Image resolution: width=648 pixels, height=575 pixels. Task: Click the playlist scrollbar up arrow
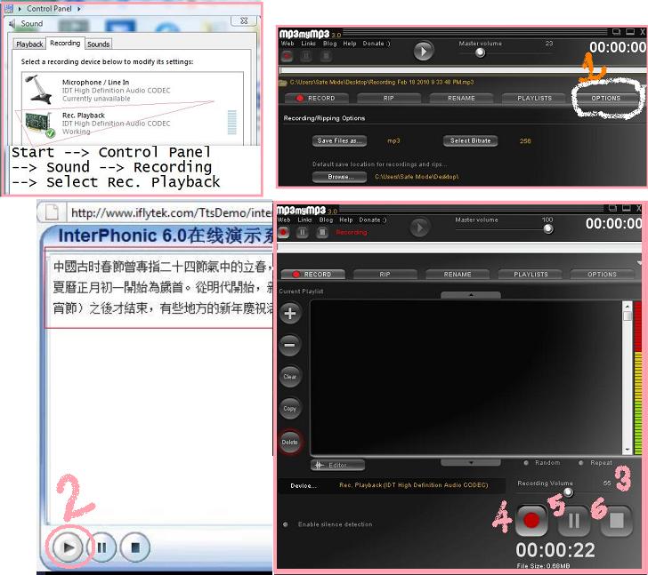coord(628,307)
